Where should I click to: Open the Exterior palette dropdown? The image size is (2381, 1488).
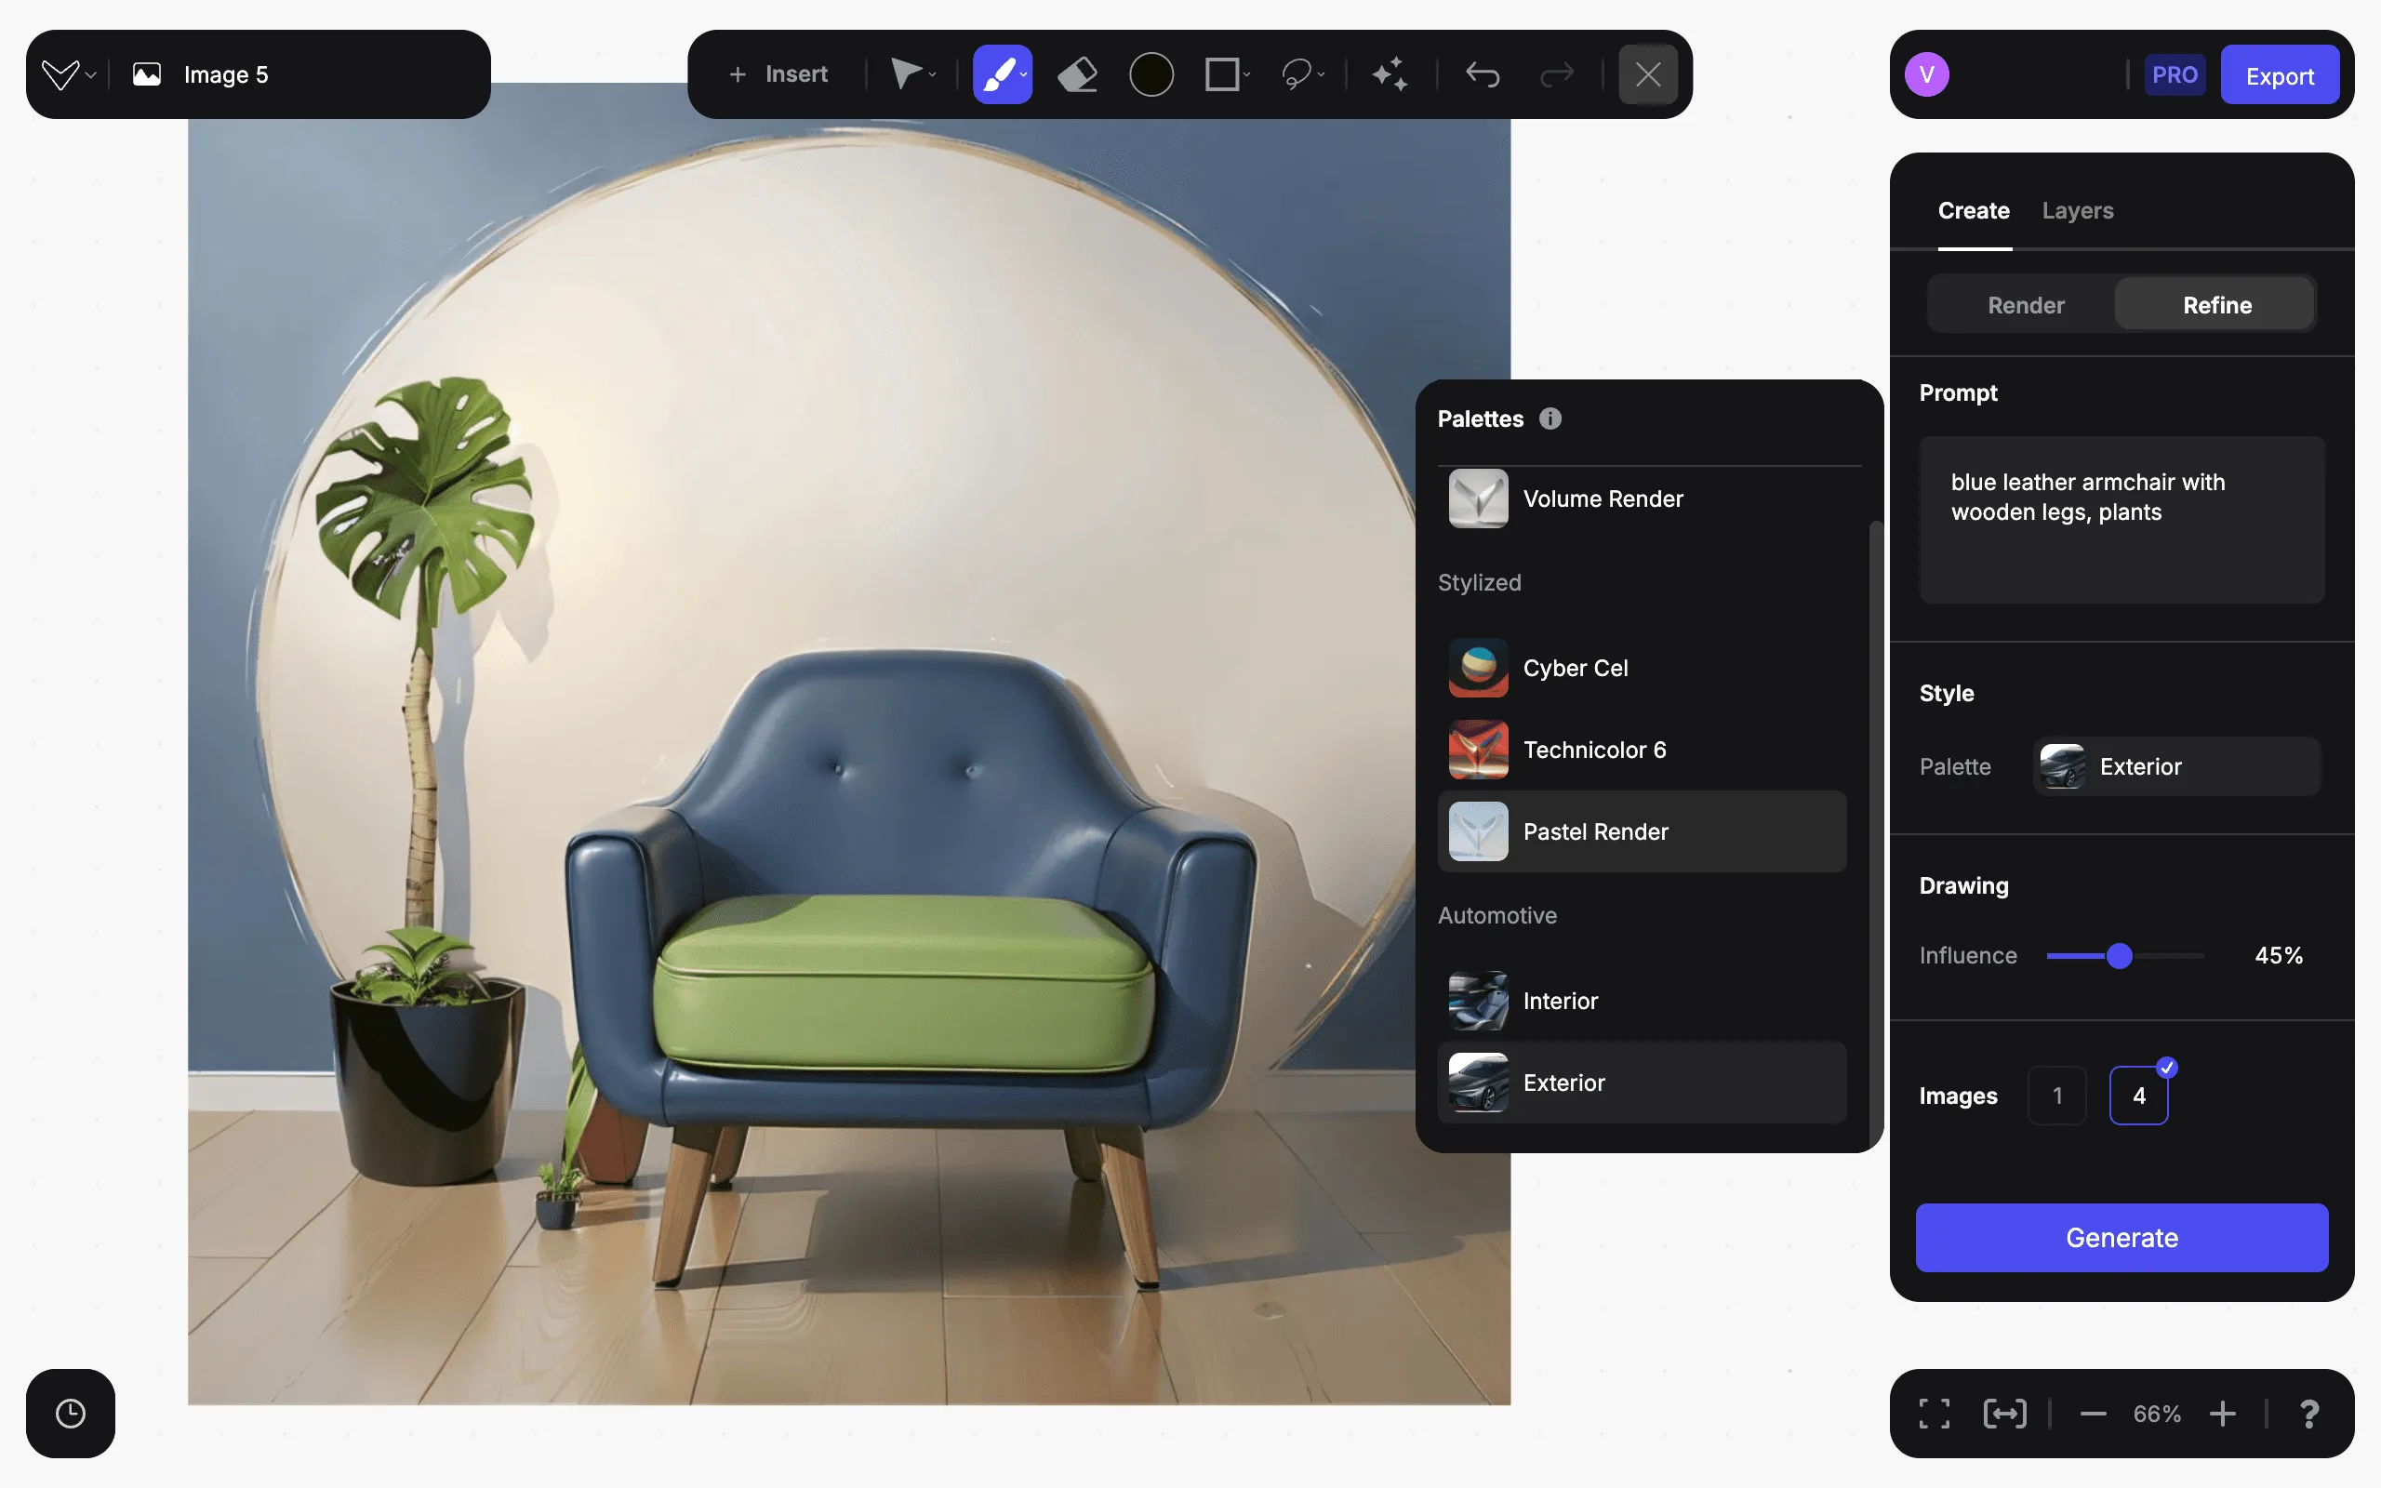2176,766
